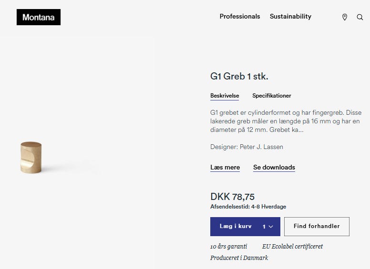Open the Professionals menu item
The image size is (370, 269).
pyautogui.click(x=240, y=16)
